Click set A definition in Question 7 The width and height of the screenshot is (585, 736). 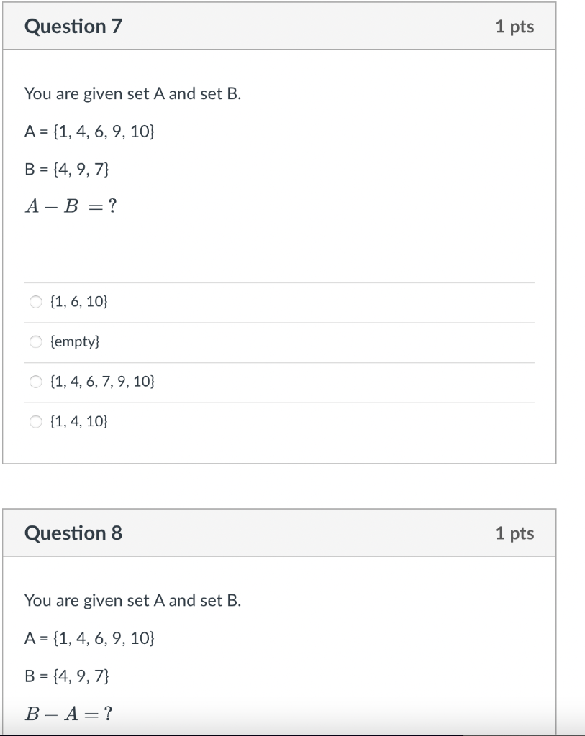(89, 132)
